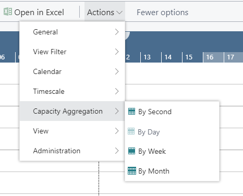Open the Timescale menu entry
The image size is (243, 196).
(x=72, y=91)
